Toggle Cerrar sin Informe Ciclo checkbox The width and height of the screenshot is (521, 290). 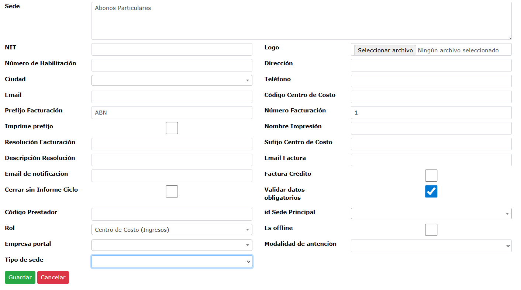[x=172, y=192]
